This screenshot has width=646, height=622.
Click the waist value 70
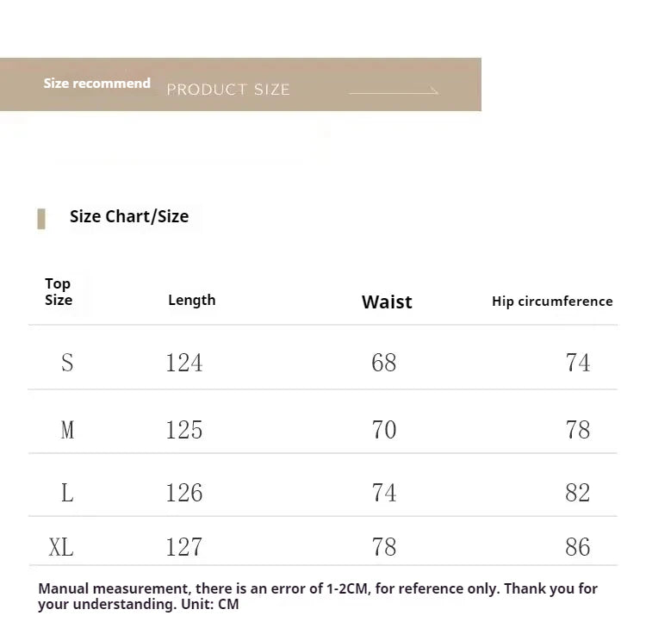384,429
